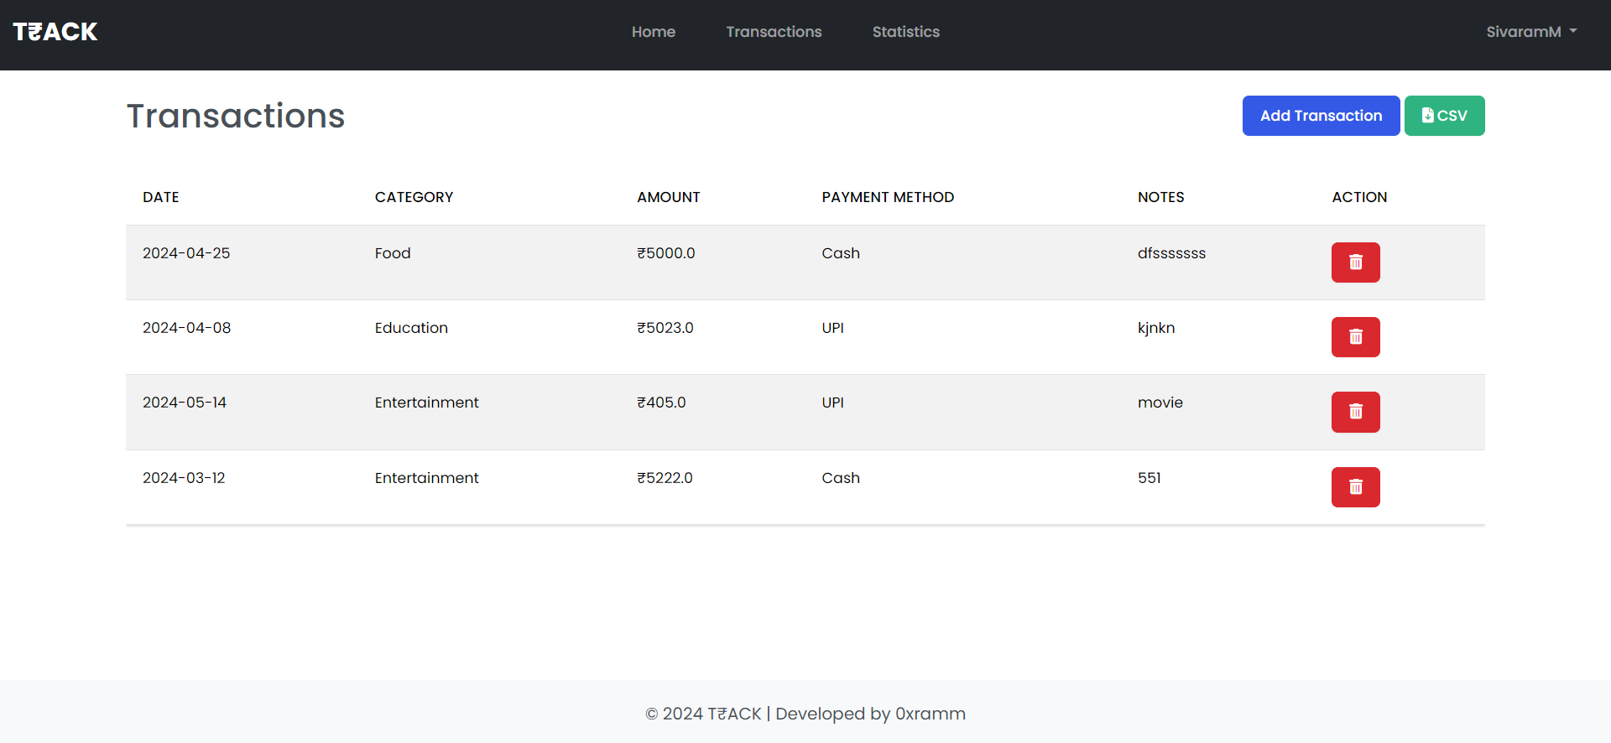Viewport: 1611px width, 743px height.
Task: Click the note 'movie'
Action: (1160, 403)
